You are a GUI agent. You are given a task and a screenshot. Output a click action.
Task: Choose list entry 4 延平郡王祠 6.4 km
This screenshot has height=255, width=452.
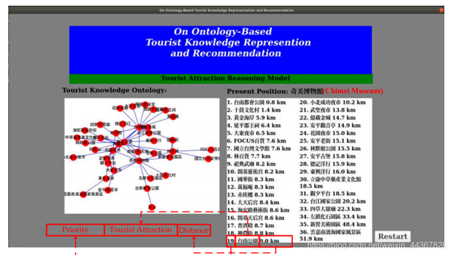pos(253,125)
